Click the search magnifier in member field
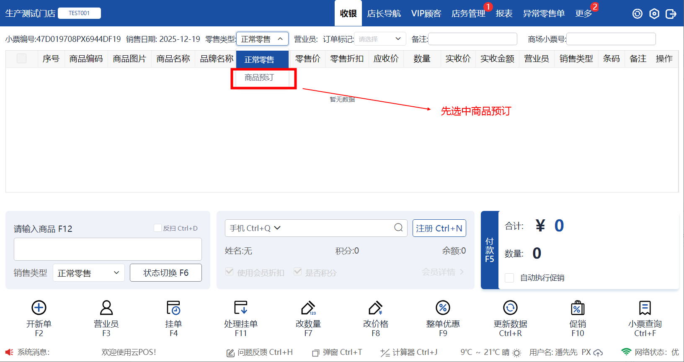Image resolution: width=684 pixels, height=362 pixels. tap(398, 228)
